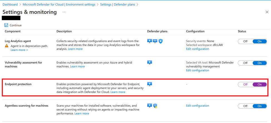Click the Servers plan icon in Log Analytics row
271x123 pixels.
150,41
